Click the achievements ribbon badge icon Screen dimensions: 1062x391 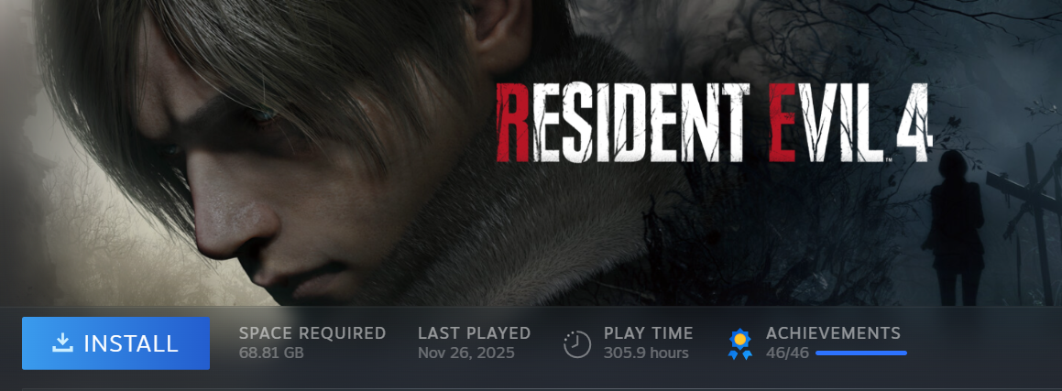pyautogui.click(x=739, y=343)
